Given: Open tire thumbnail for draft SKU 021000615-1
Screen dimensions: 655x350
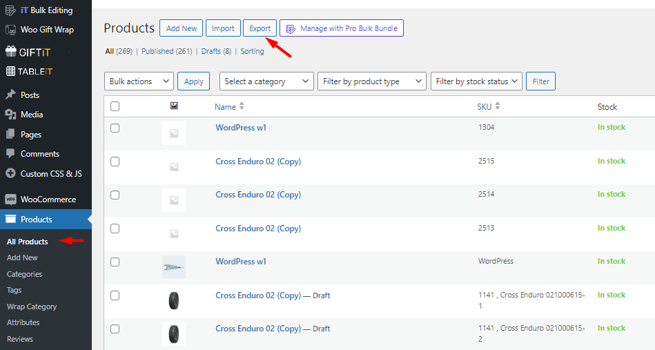Looking at the screenshot, I should pos(174,300).
